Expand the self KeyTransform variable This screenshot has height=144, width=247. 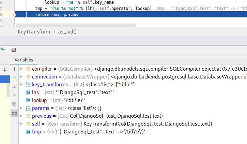pos(21,124)
